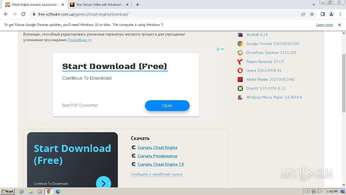Open the browser side panel

point(322,14)
